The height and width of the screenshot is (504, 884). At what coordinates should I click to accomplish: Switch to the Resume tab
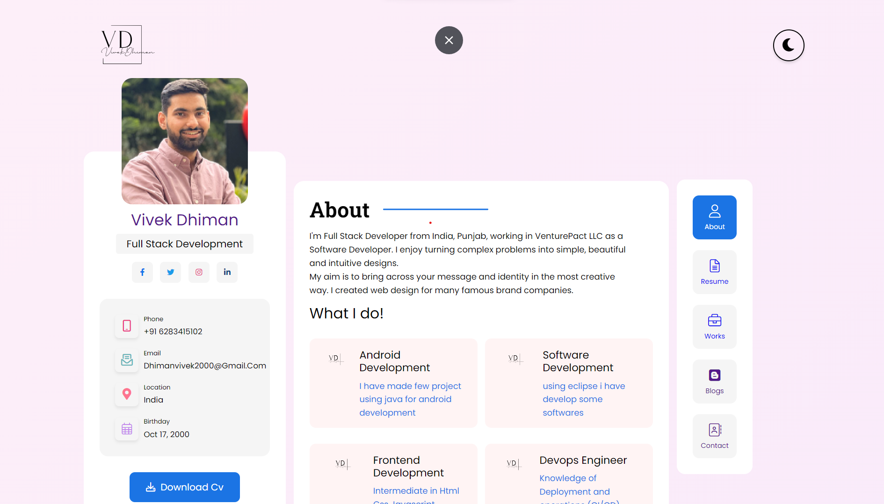pyautogui.click(x=715, y=272)
